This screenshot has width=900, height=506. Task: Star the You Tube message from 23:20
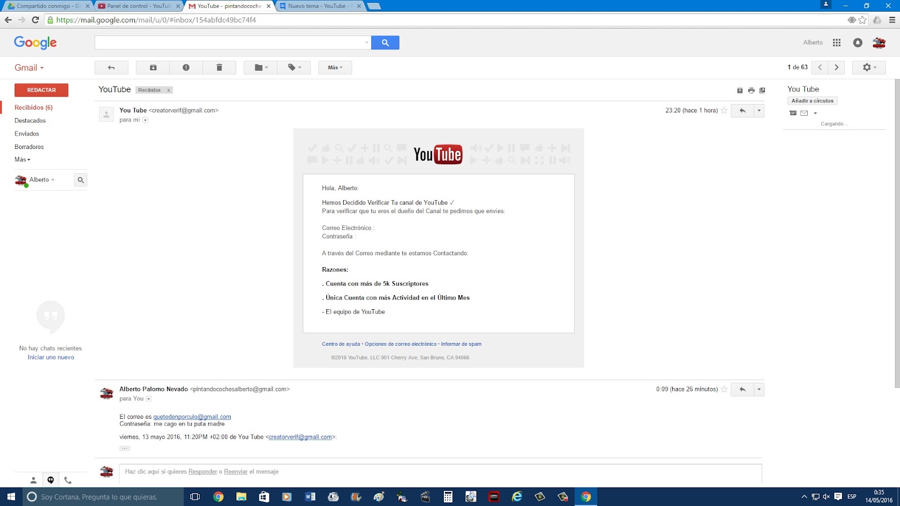pyautogui.click(x=724, y=111)
